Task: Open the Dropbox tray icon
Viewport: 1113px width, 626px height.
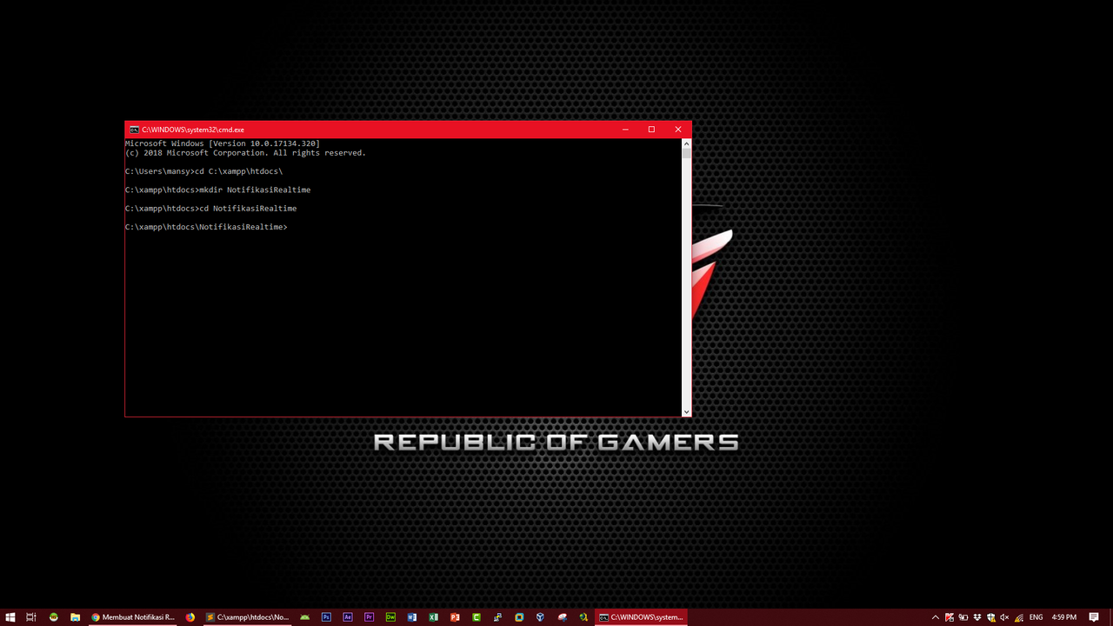Action: [977, 617]
